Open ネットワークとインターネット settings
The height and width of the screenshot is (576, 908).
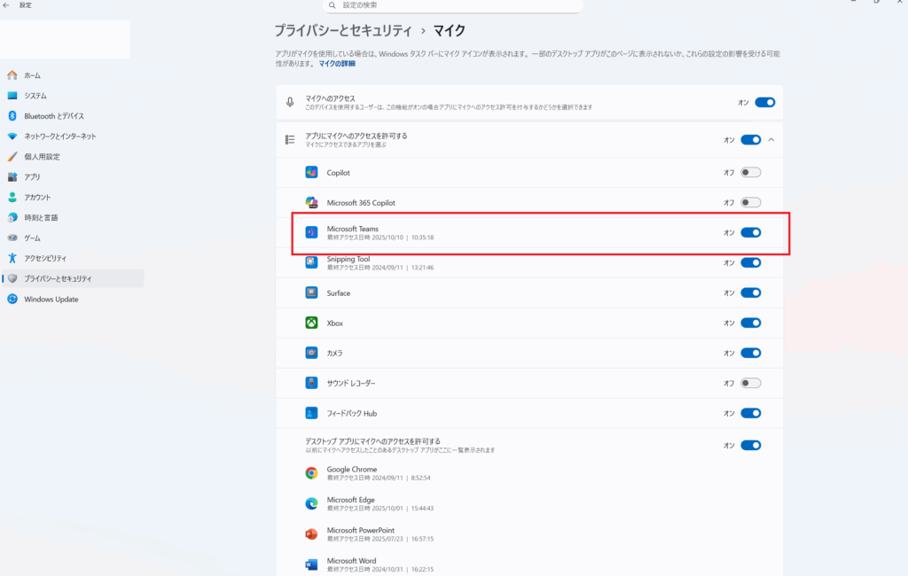point(60,136)
